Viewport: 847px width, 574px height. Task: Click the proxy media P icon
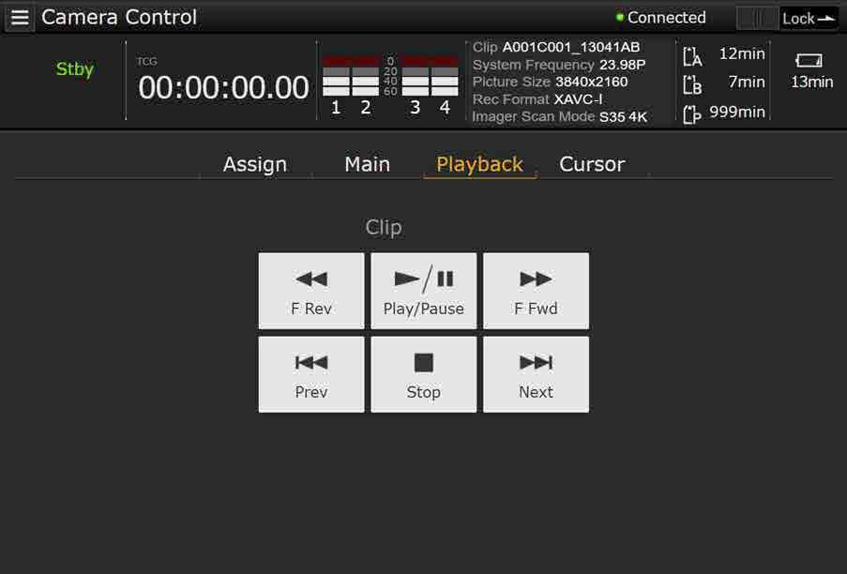(x=692, y=113)
